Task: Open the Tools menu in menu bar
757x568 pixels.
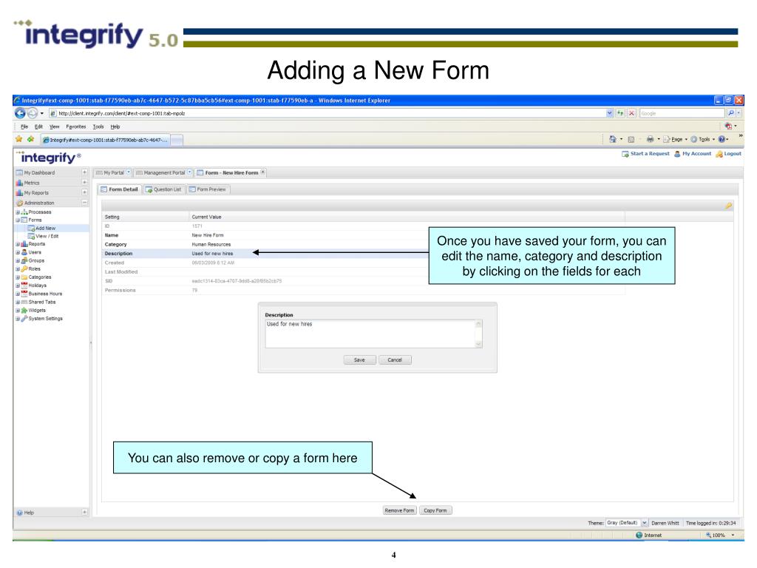Action: 98,126
